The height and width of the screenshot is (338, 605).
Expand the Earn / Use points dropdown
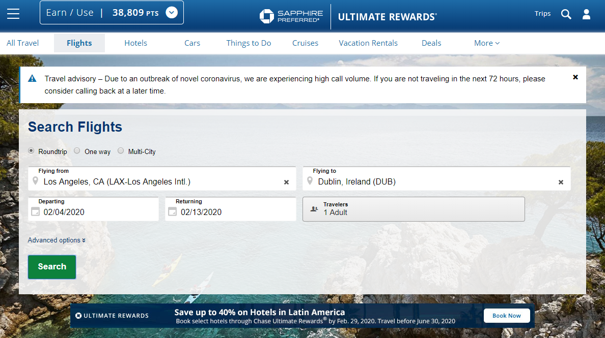(172, 13)
